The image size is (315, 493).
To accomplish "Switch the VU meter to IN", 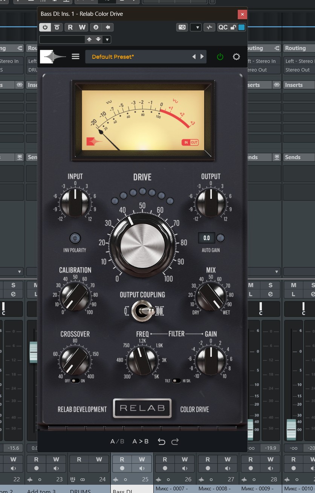I will [186, 143].
